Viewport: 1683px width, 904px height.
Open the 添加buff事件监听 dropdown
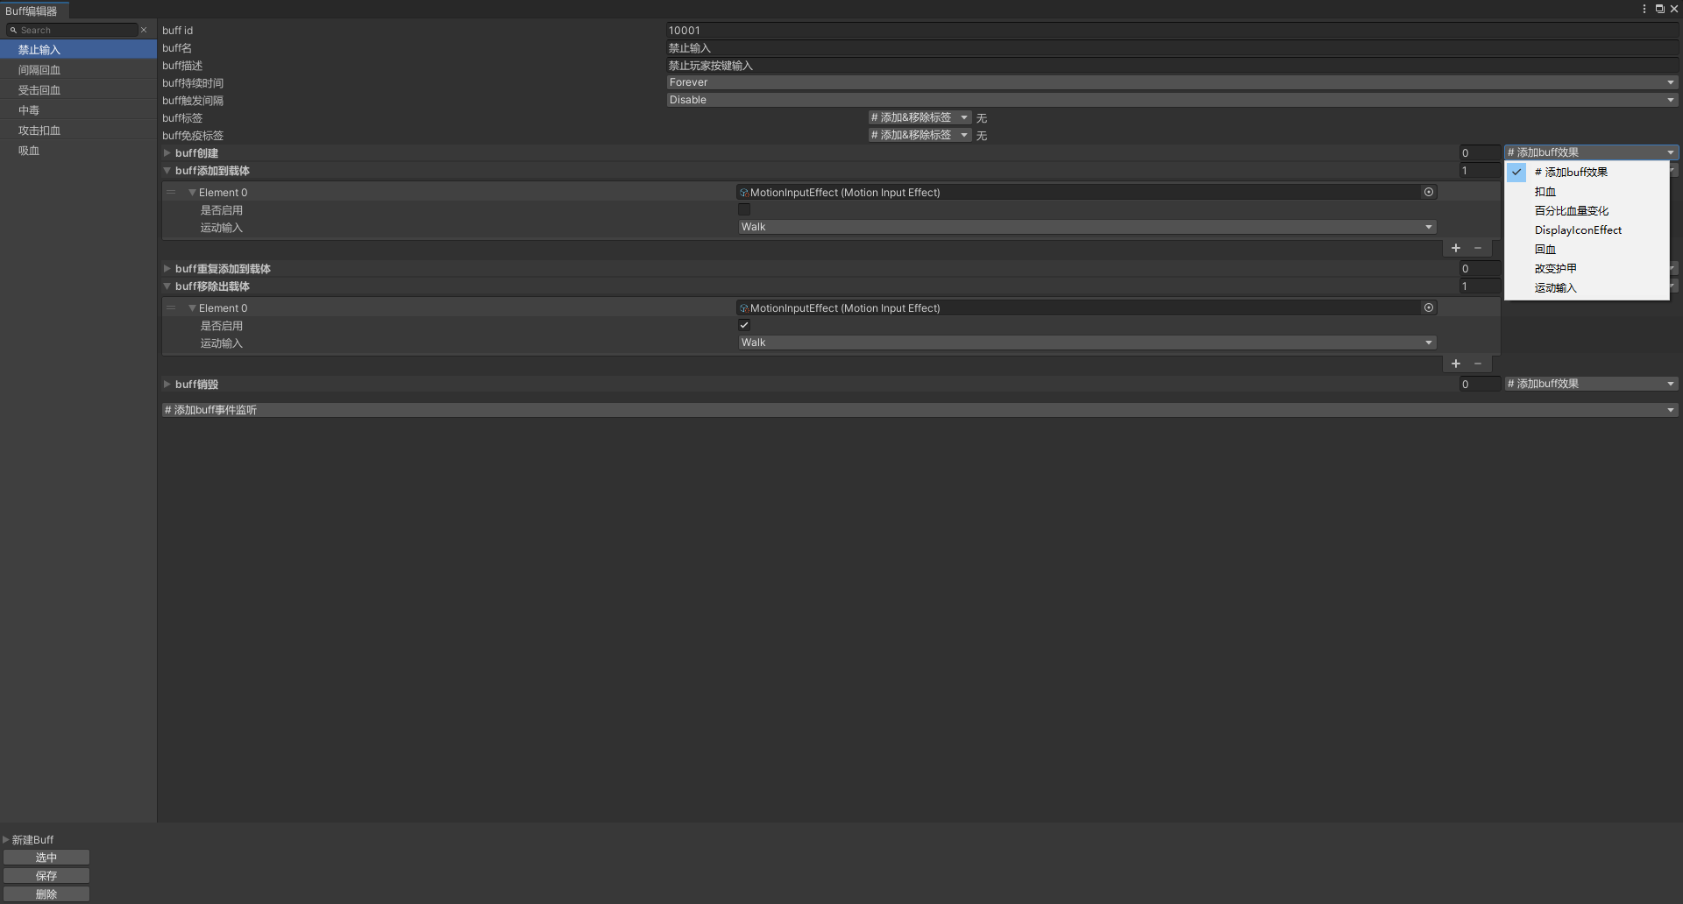[920, 410]
